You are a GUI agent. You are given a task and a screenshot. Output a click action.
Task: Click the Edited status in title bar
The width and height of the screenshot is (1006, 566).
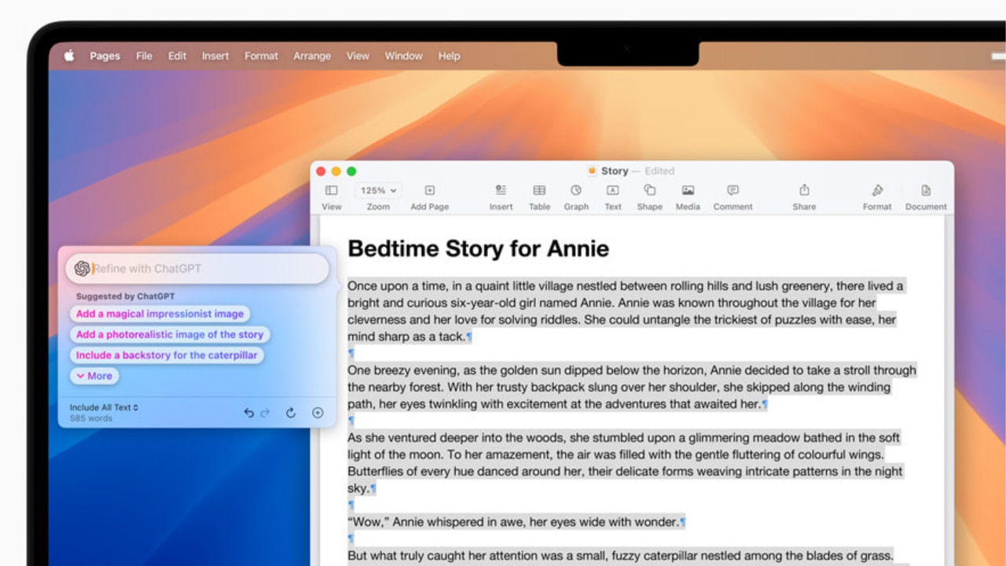pos(659,171)
